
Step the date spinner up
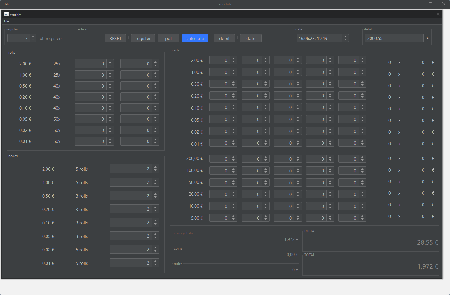pos(345,36)
